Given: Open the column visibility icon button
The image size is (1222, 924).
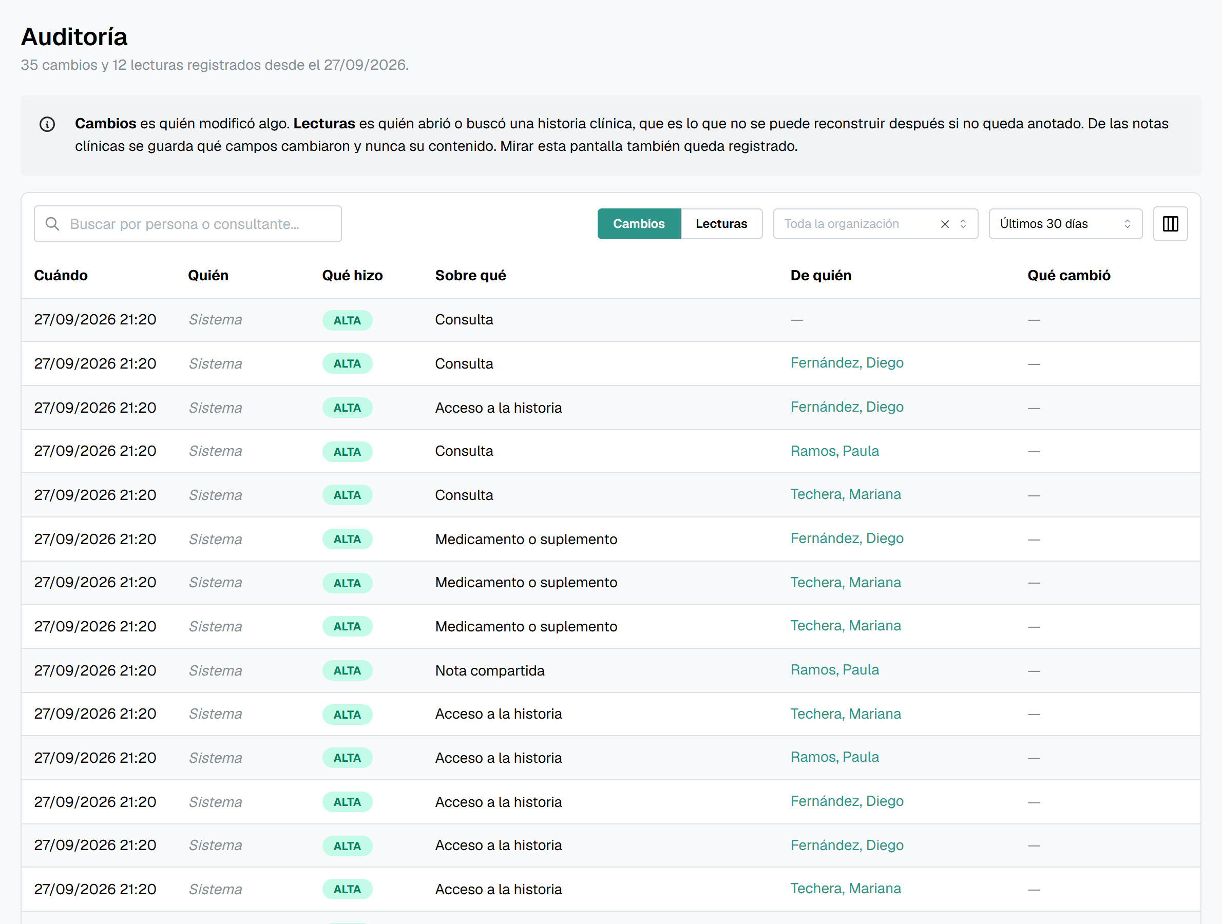Looking at the screenshot, I should coord(1170,224).
